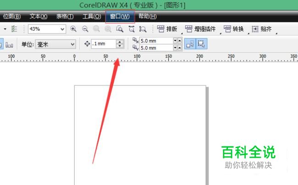298x185 pixels.
Task: Increase duplicate distance X with up arrow
Action: click(180, 41)
